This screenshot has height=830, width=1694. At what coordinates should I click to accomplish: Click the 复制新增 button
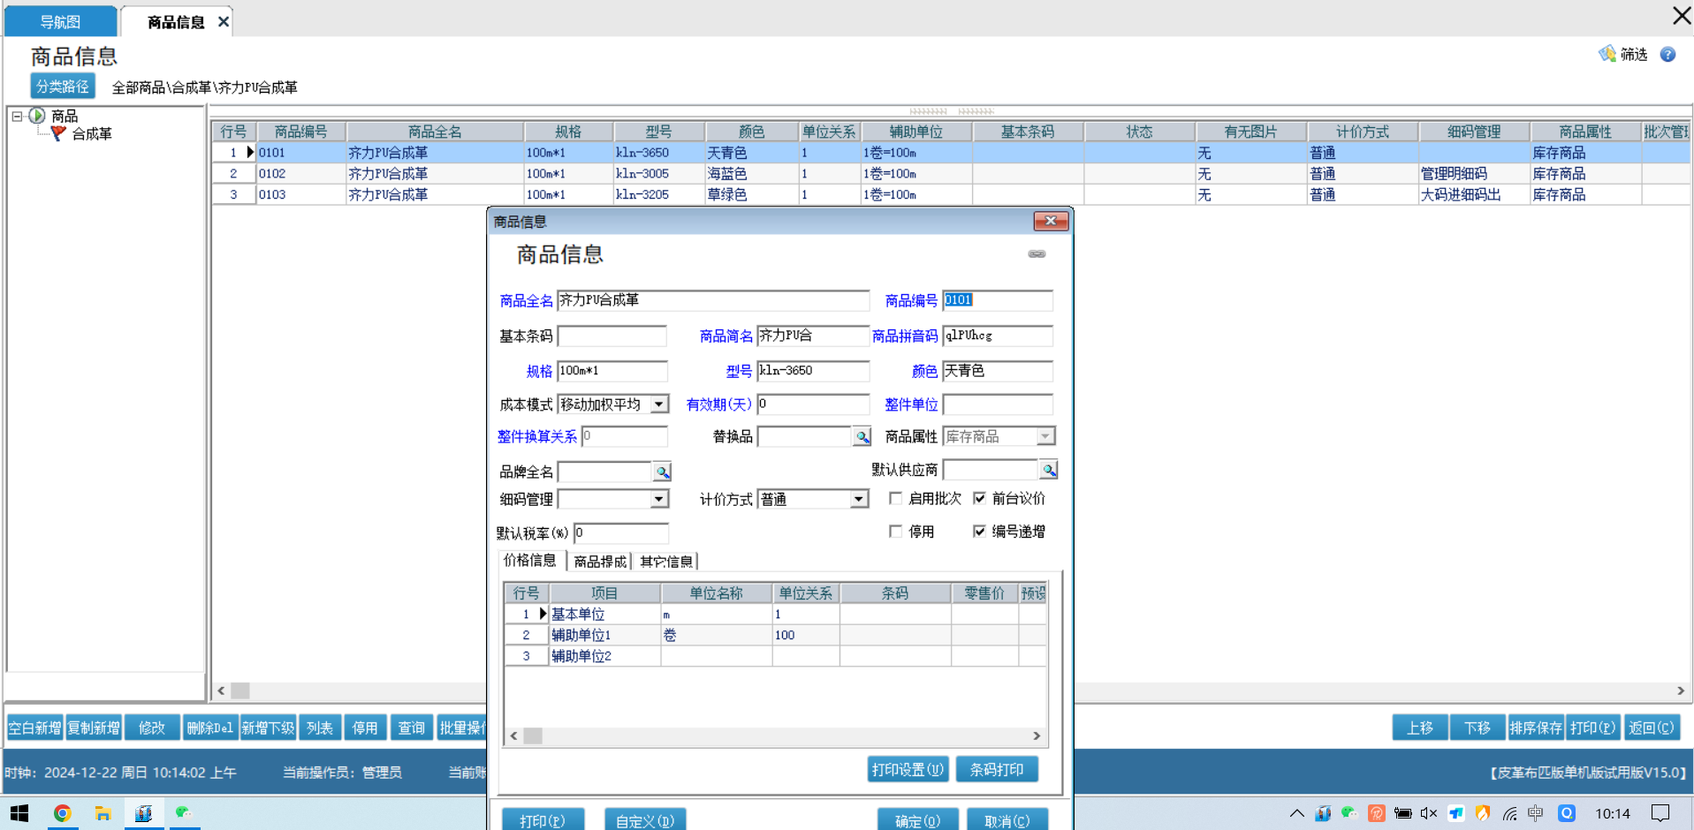coord(94,728)
